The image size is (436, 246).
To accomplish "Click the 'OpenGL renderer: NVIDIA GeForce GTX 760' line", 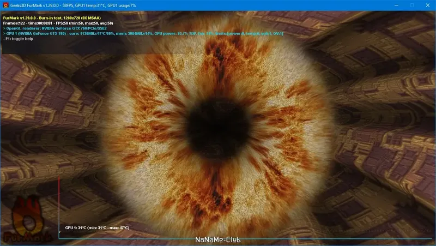I will [x=55, y=28].
